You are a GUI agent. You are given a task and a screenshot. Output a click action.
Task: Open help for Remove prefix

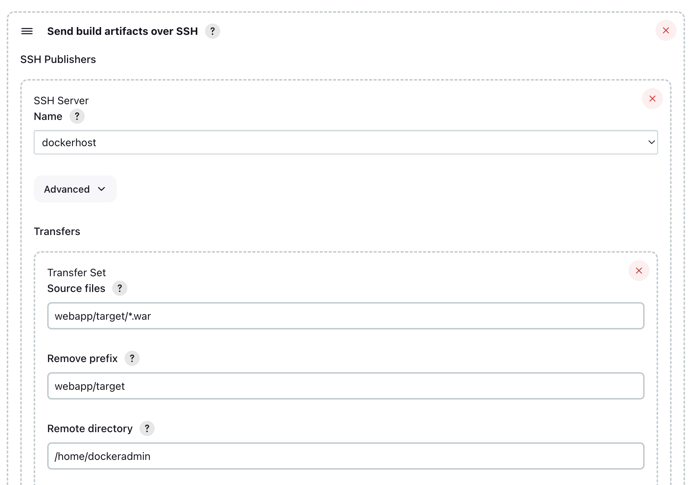click(x=132, y=358)
